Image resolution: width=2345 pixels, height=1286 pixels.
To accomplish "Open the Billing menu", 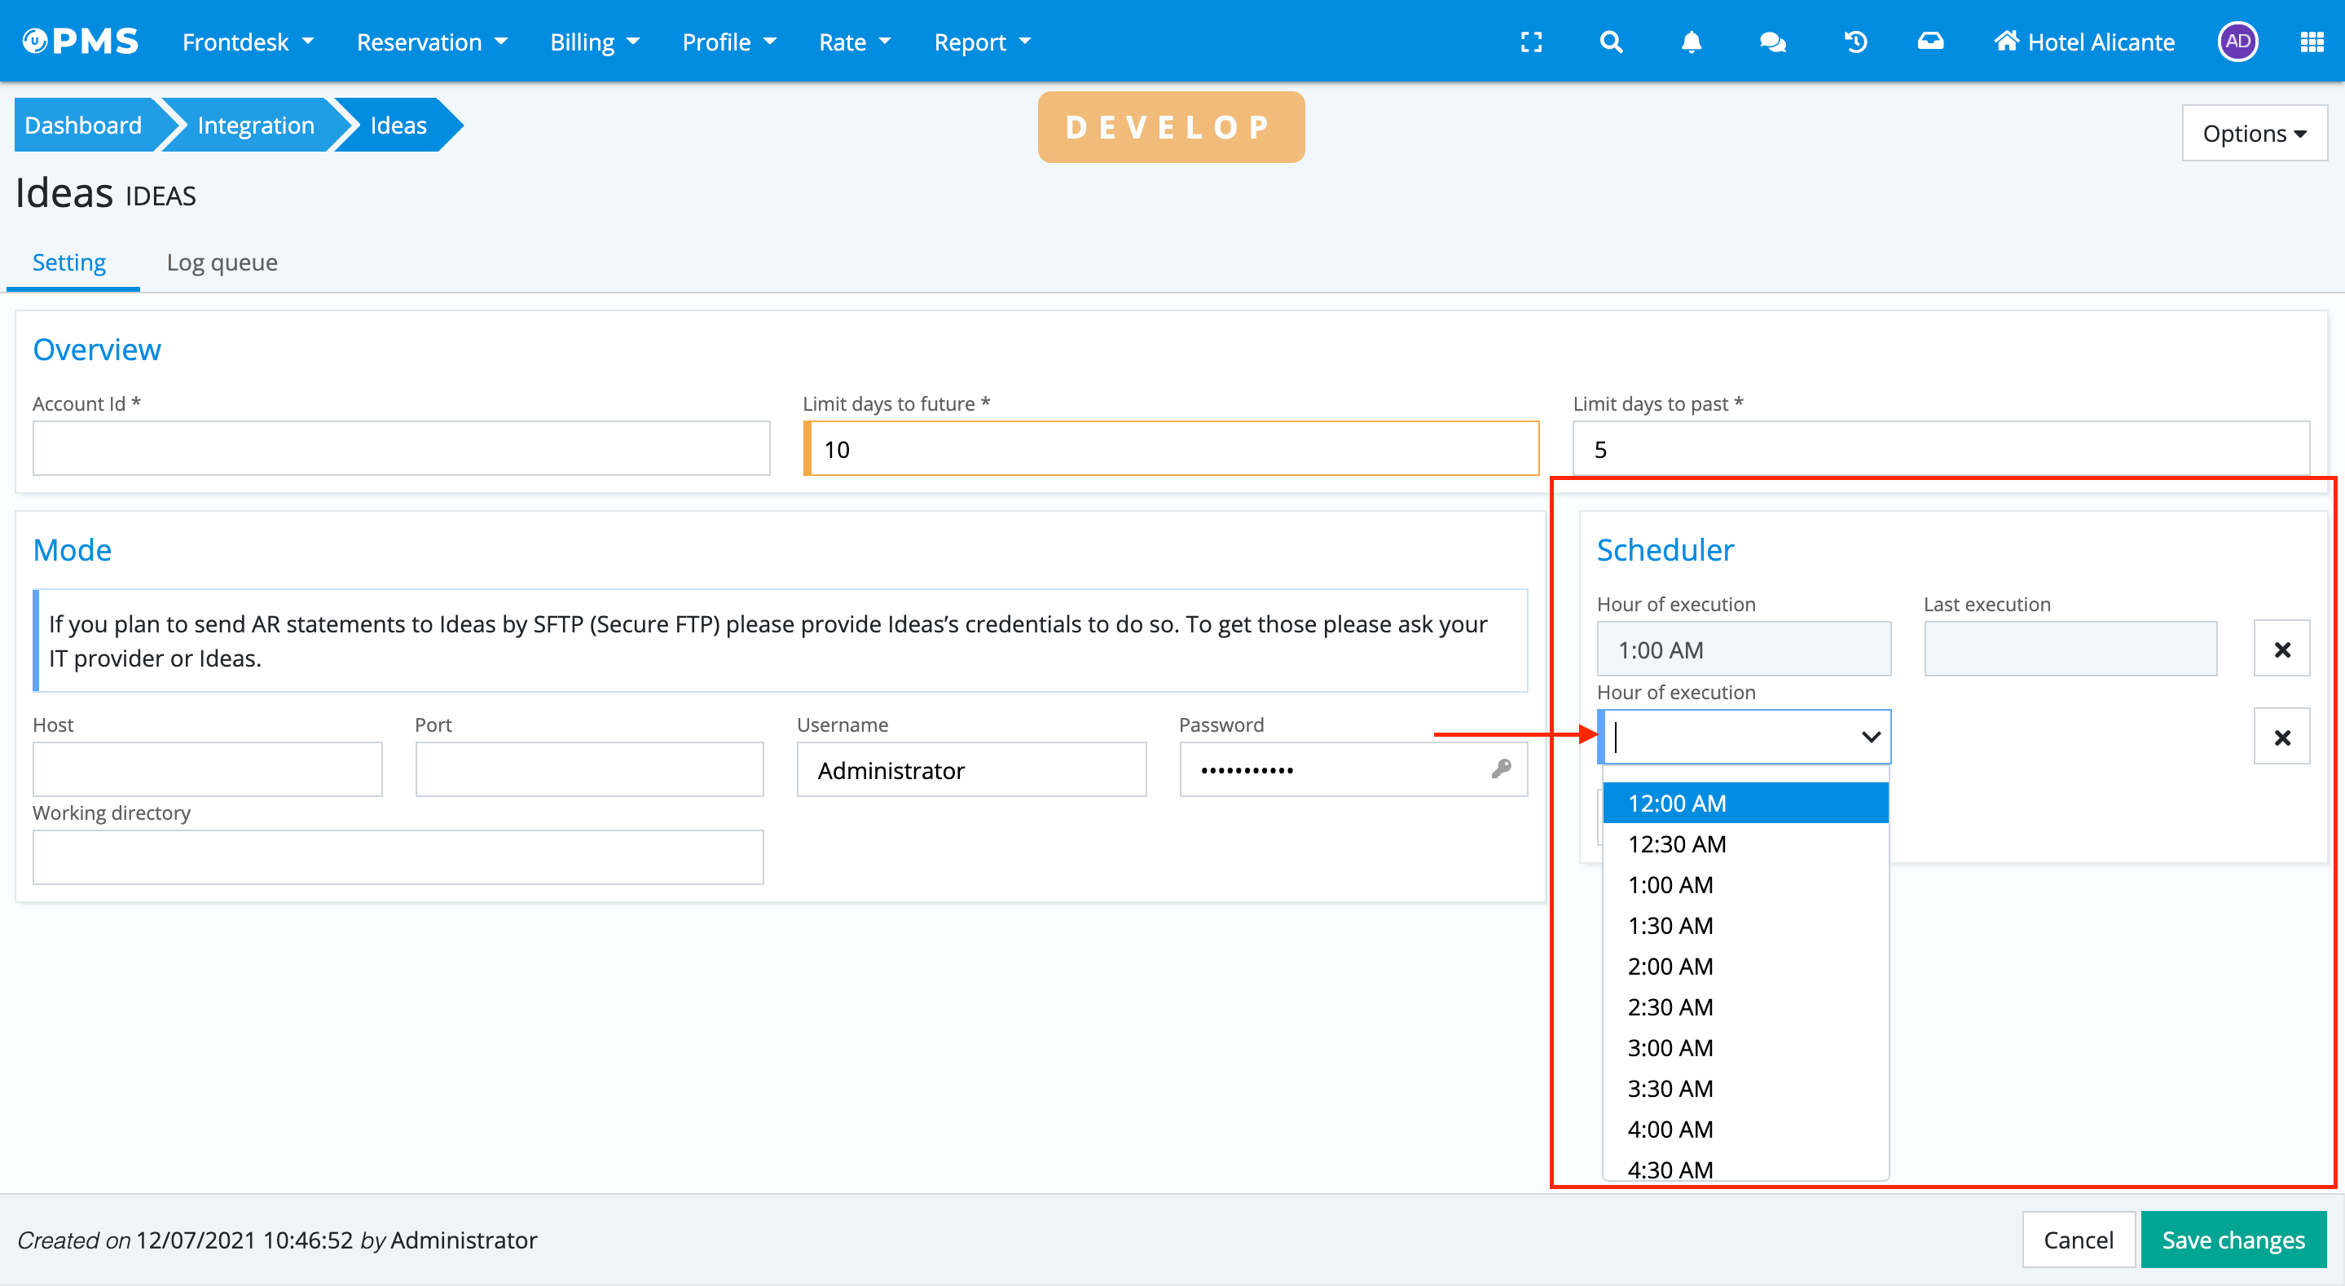I will pyautogui.click(x=595, y=42).
